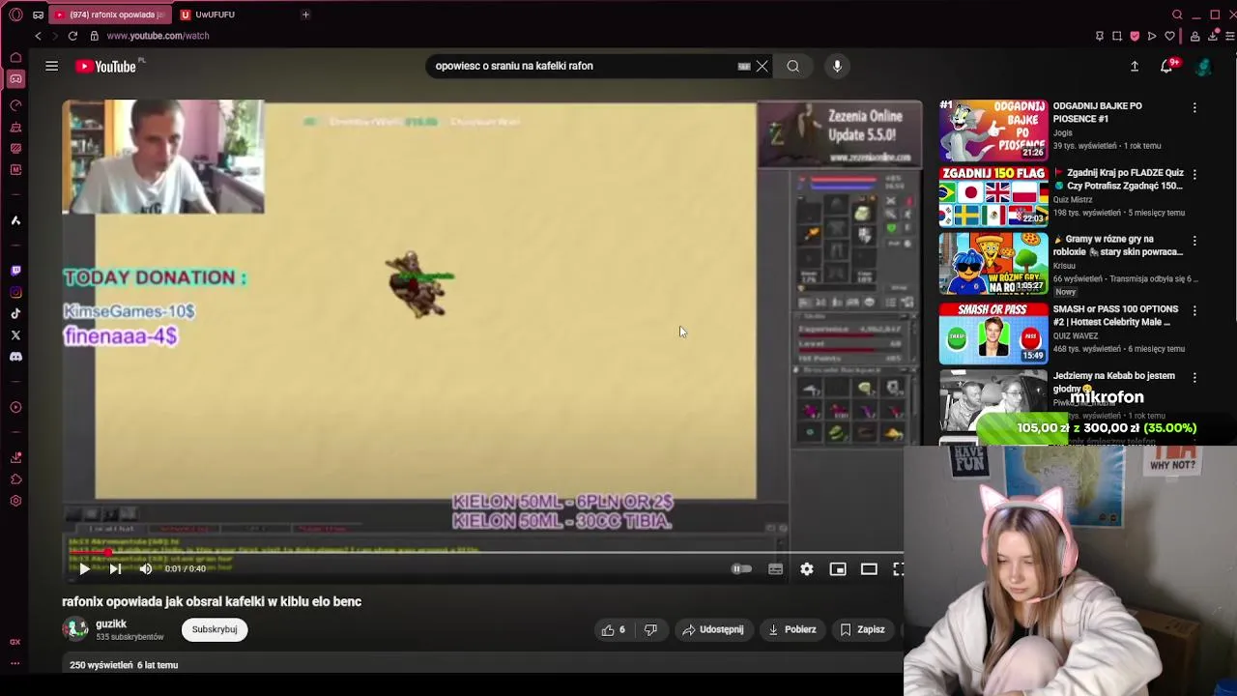Open options for ODGADNIJ BAJKE video
The width and height of the screenshot is (1237, 696).
pos(1194,108)
